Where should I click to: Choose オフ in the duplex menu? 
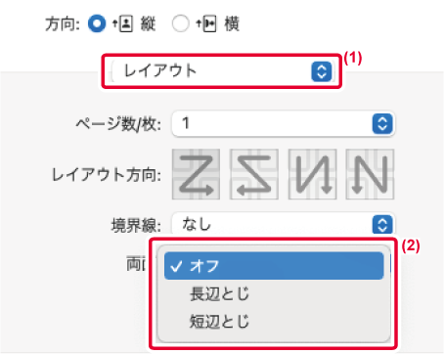274,266
